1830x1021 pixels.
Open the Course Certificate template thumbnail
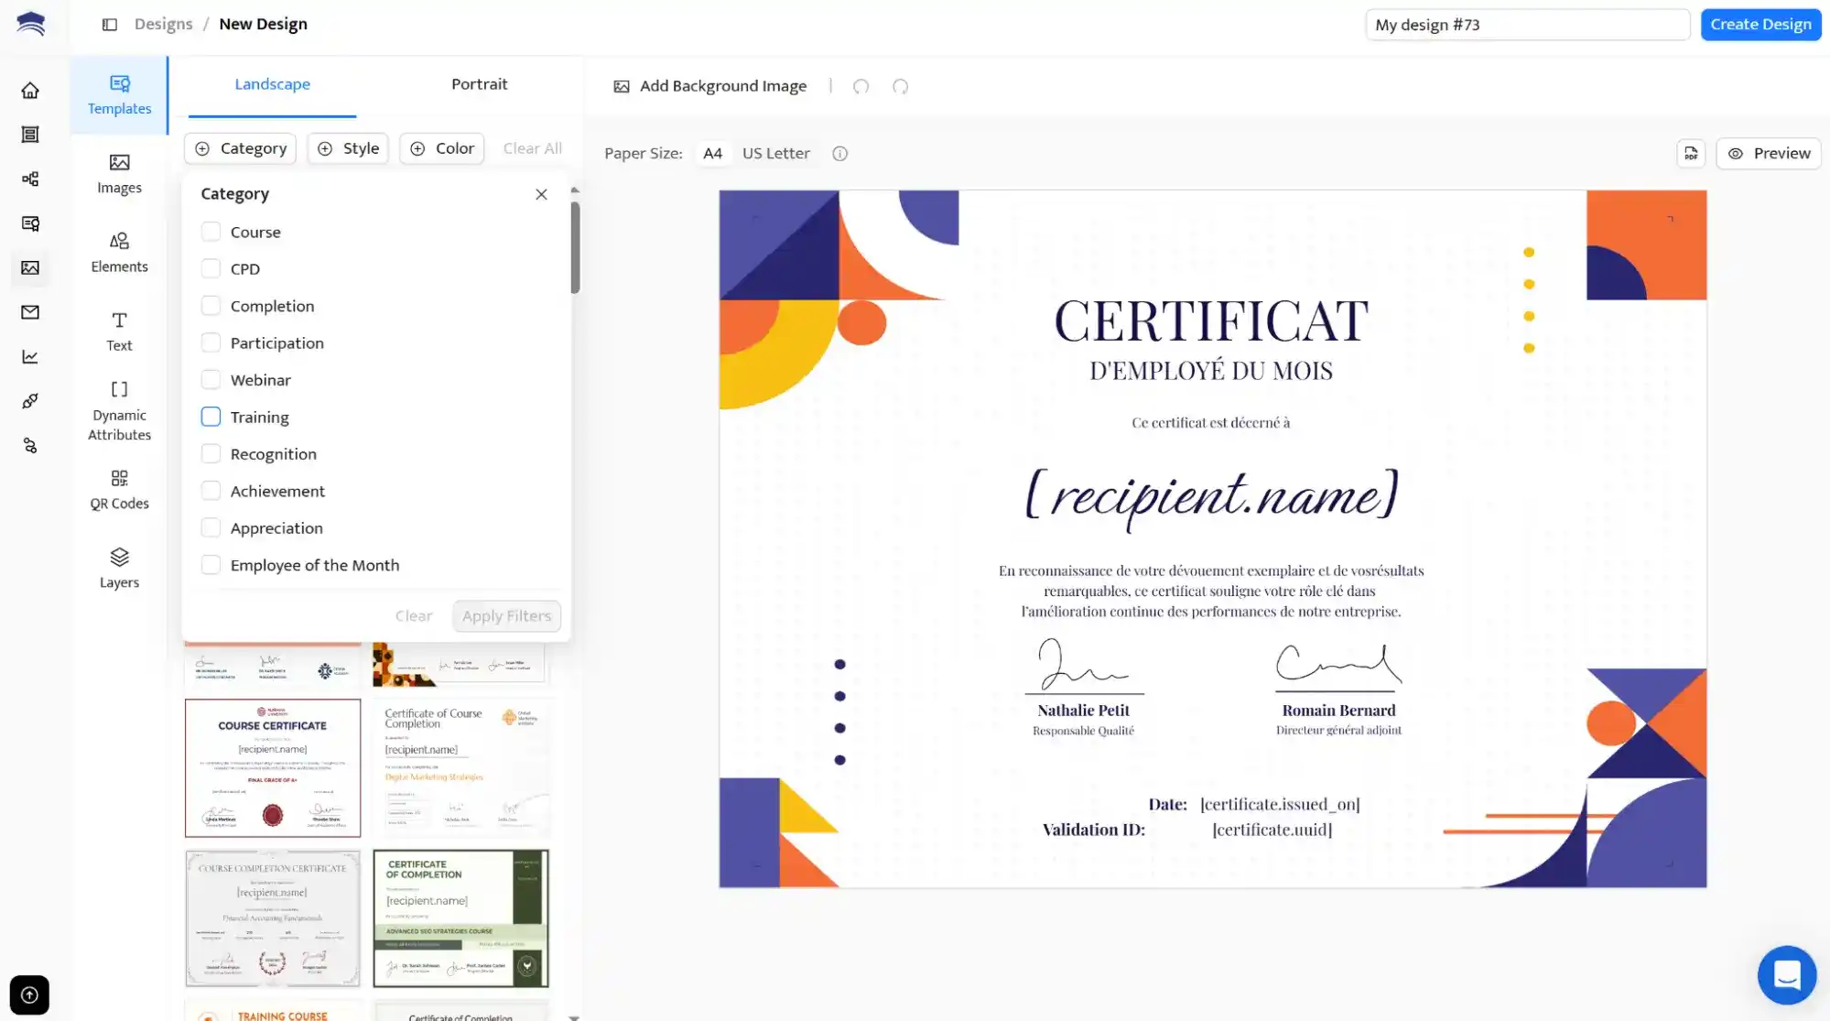coord(272,767)
